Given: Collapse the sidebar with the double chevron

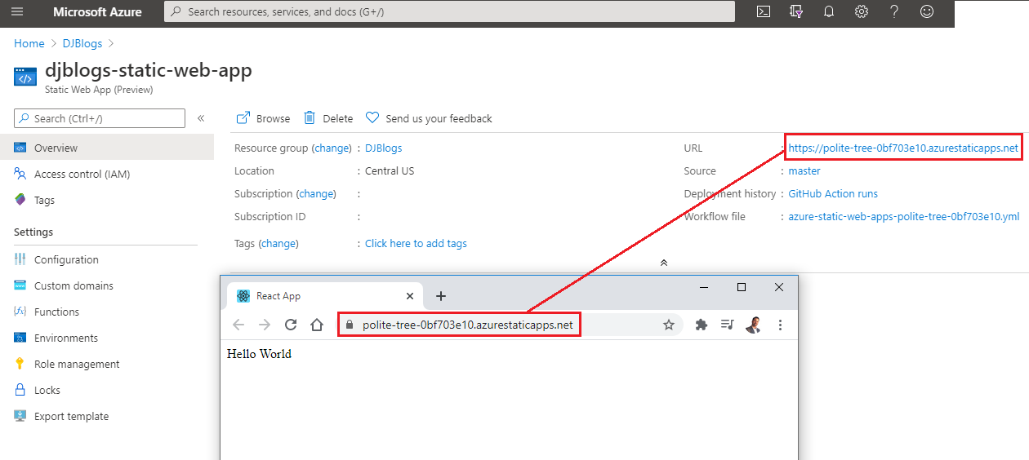Looking at the screenshot, I should pyautogui.click(x=201, y=119).
